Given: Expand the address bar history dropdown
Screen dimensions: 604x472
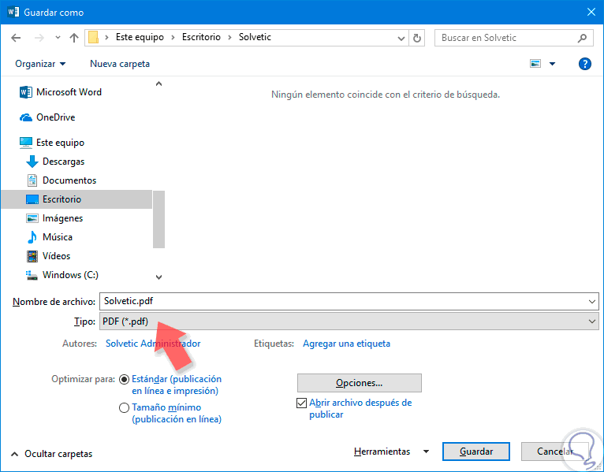Looking at the screenshot, I should [401, 38].
